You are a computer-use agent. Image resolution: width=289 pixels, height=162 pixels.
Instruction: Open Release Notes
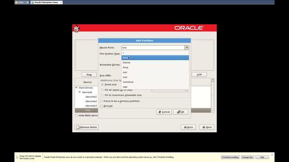(x=87, y=127)
